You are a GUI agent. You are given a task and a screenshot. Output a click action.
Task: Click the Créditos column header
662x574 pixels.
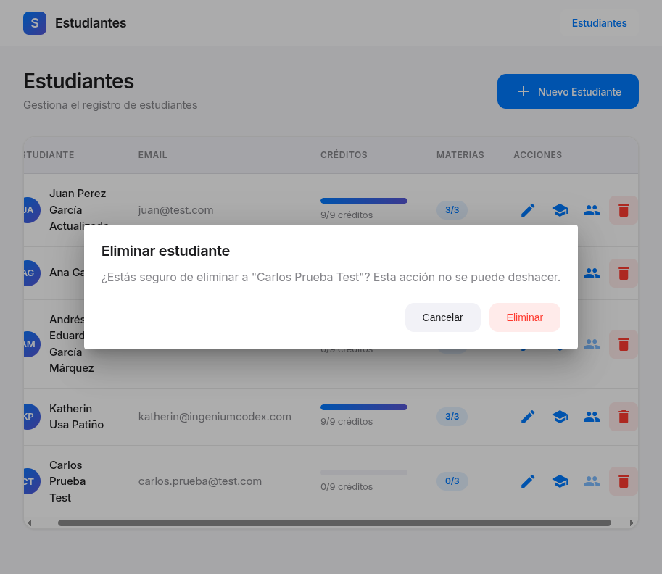point(344,155)
